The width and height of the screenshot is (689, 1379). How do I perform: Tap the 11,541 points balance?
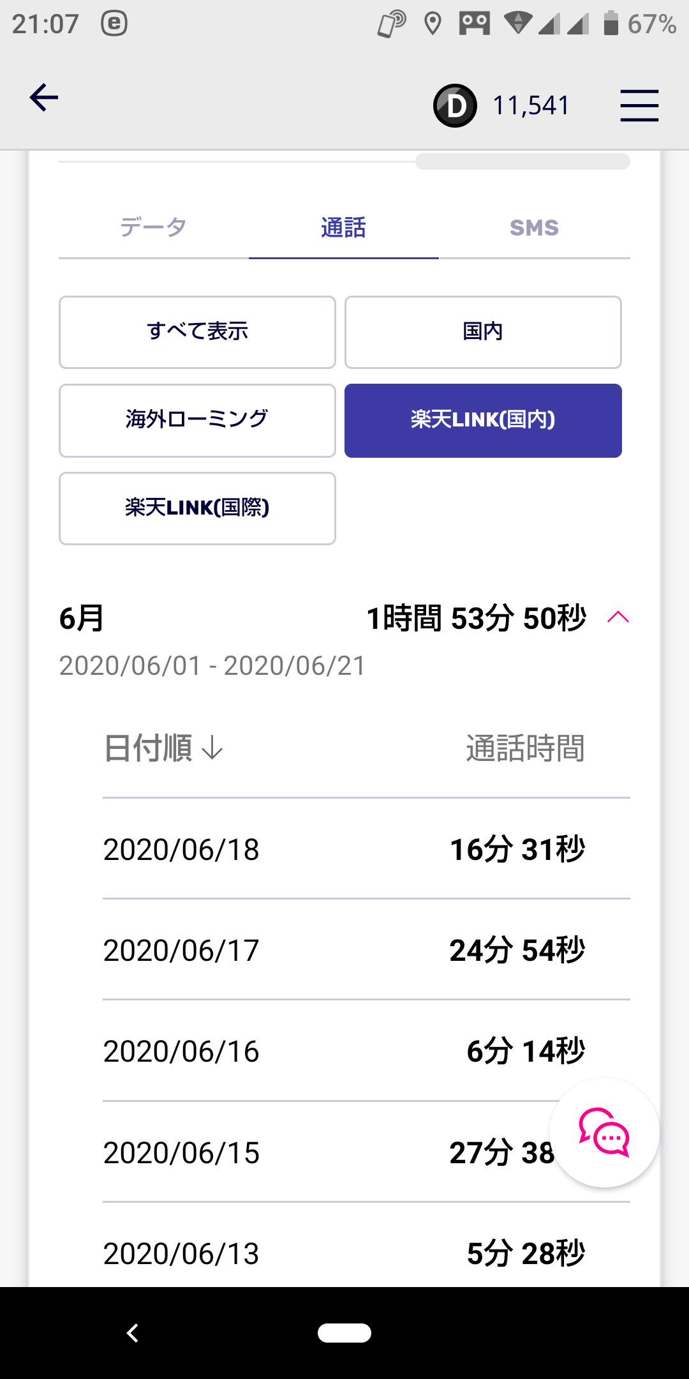(x=531, y=105)
